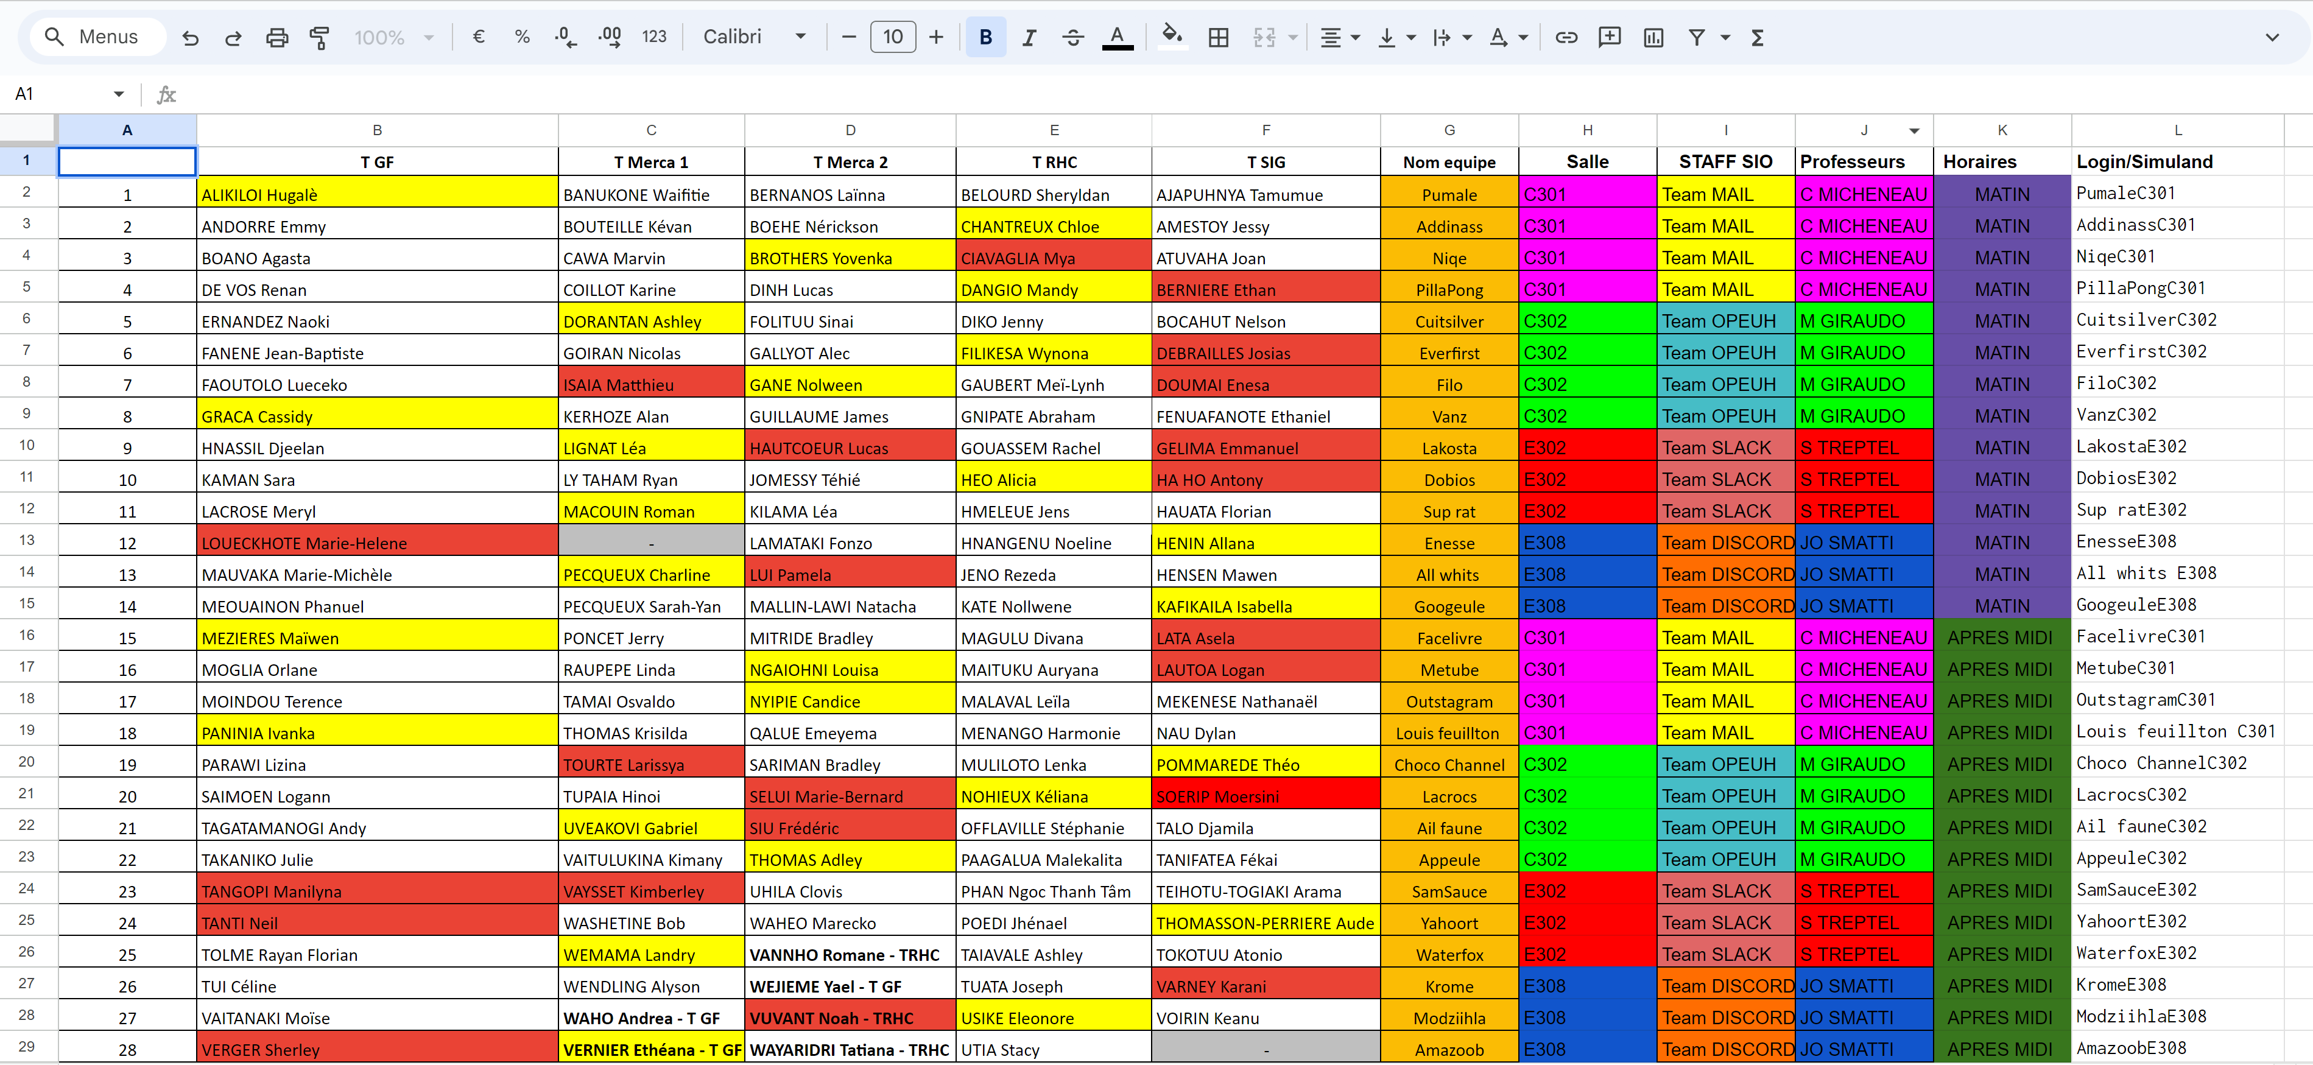This screenshot has height=1065, width=2313.
Task: Open the column J header dropdown arrow
Action: click(x=1913, y=131)
